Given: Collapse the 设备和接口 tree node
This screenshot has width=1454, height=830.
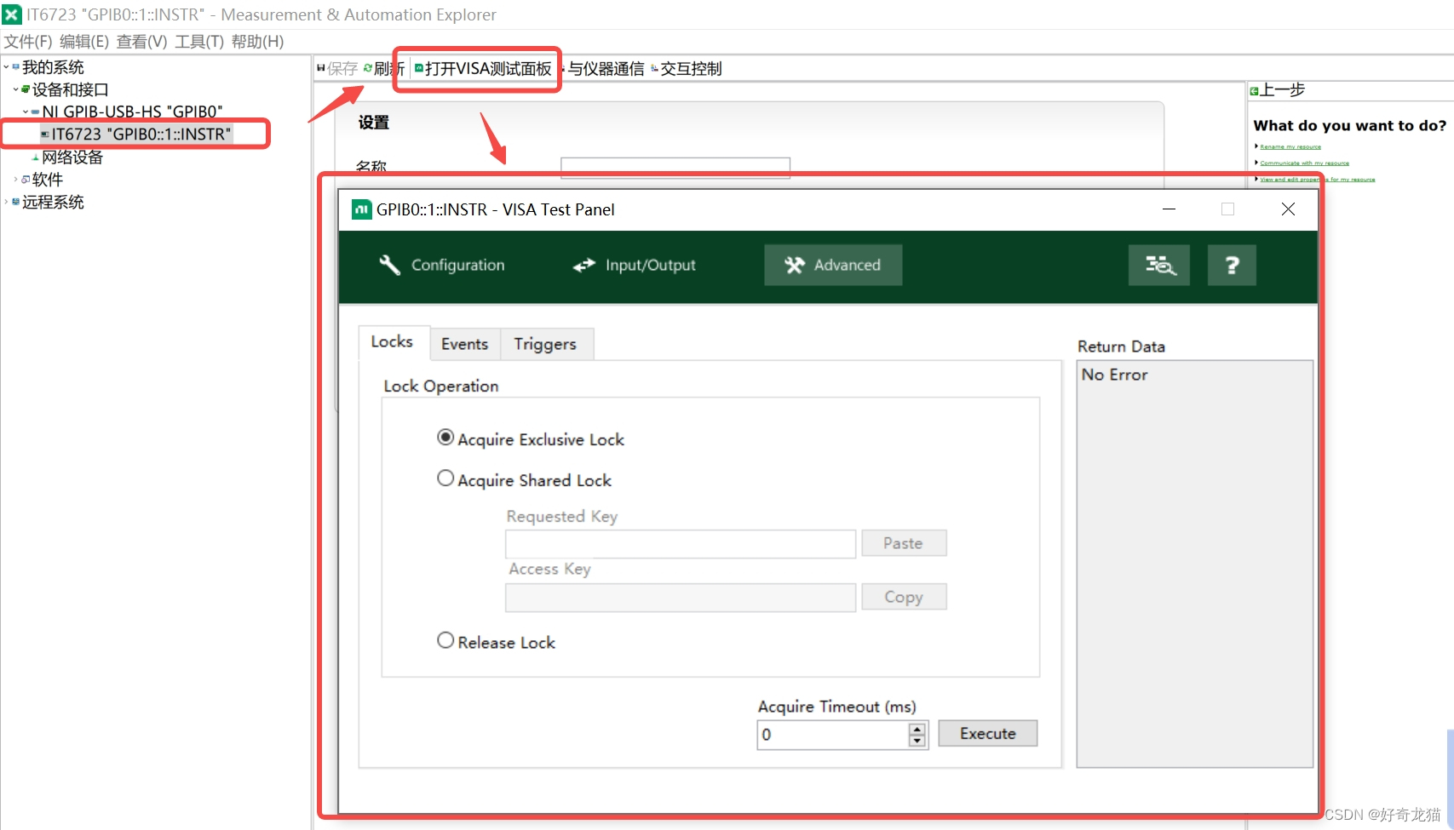Looking at the screenshot, I should tap(15, 89).
